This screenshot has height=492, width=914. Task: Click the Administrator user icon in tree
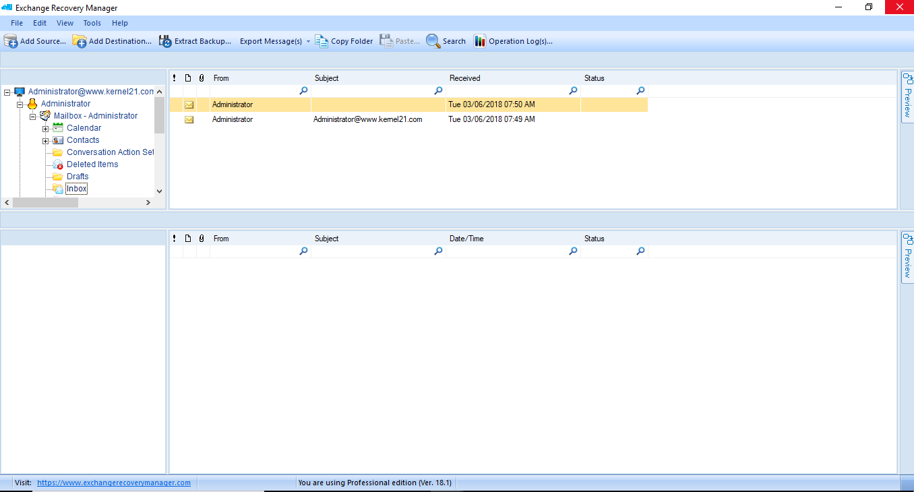coord(32,104)
